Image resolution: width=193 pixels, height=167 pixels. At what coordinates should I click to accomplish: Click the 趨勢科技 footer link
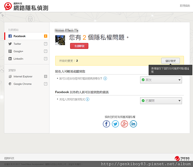(9, 158)
